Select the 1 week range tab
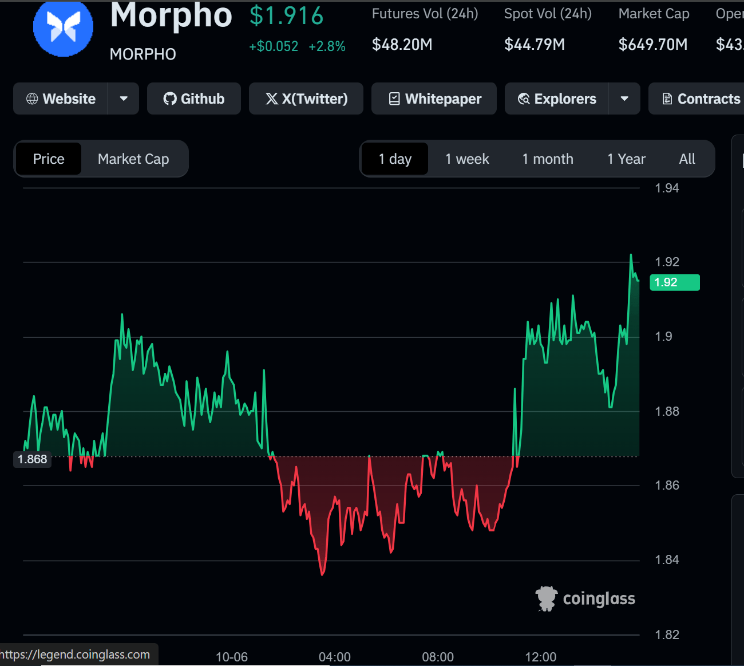The height and width of the screenshot is (666, 744). click(467, 159)
